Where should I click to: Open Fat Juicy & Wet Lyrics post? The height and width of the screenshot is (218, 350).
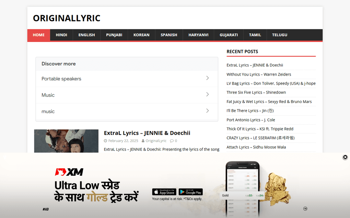(269, 102)
